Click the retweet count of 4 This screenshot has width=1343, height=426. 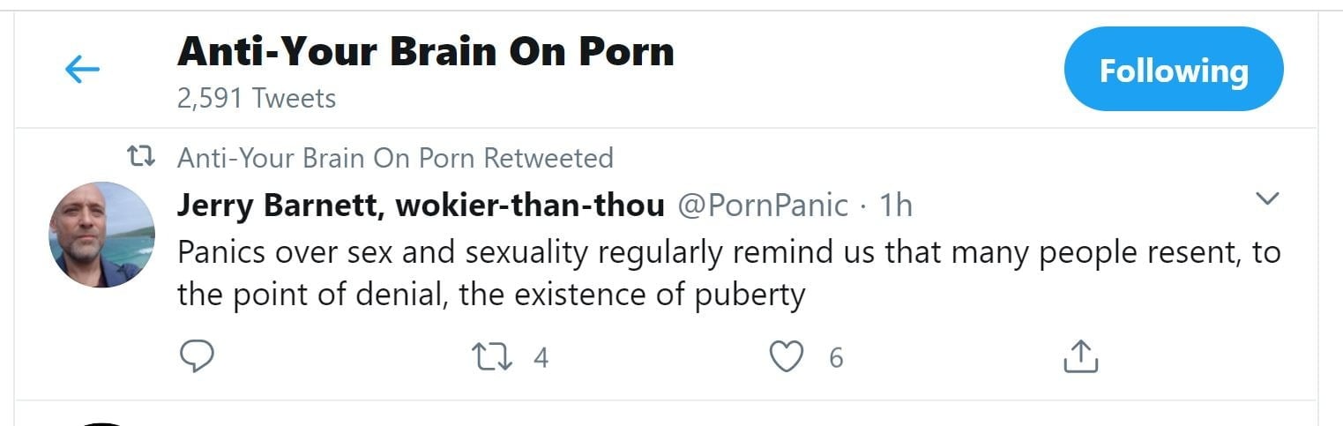[541, 358]
